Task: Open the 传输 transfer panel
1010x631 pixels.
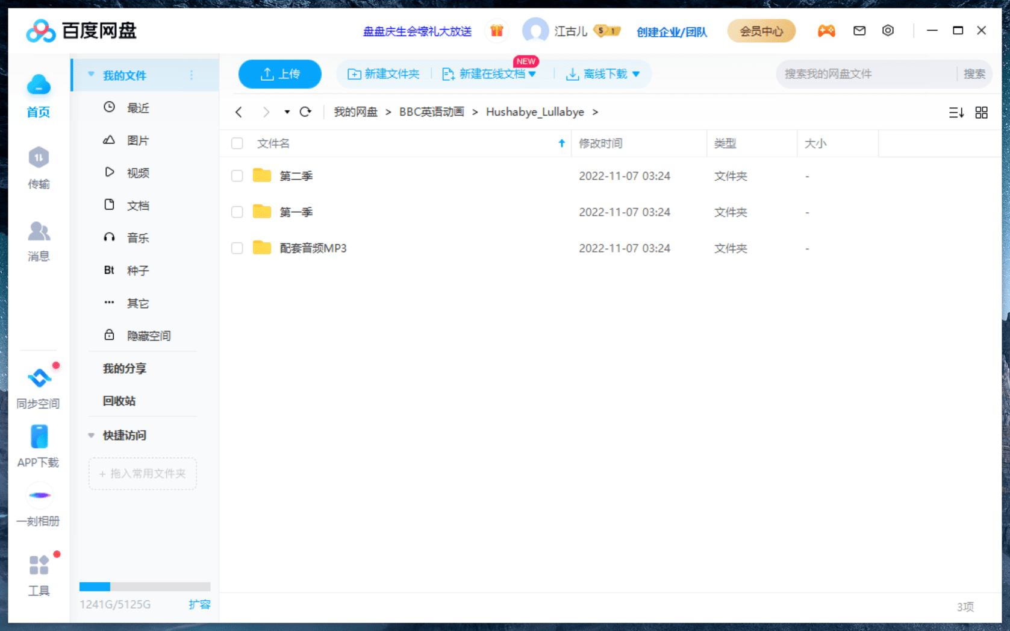Action: click(39, 158)
